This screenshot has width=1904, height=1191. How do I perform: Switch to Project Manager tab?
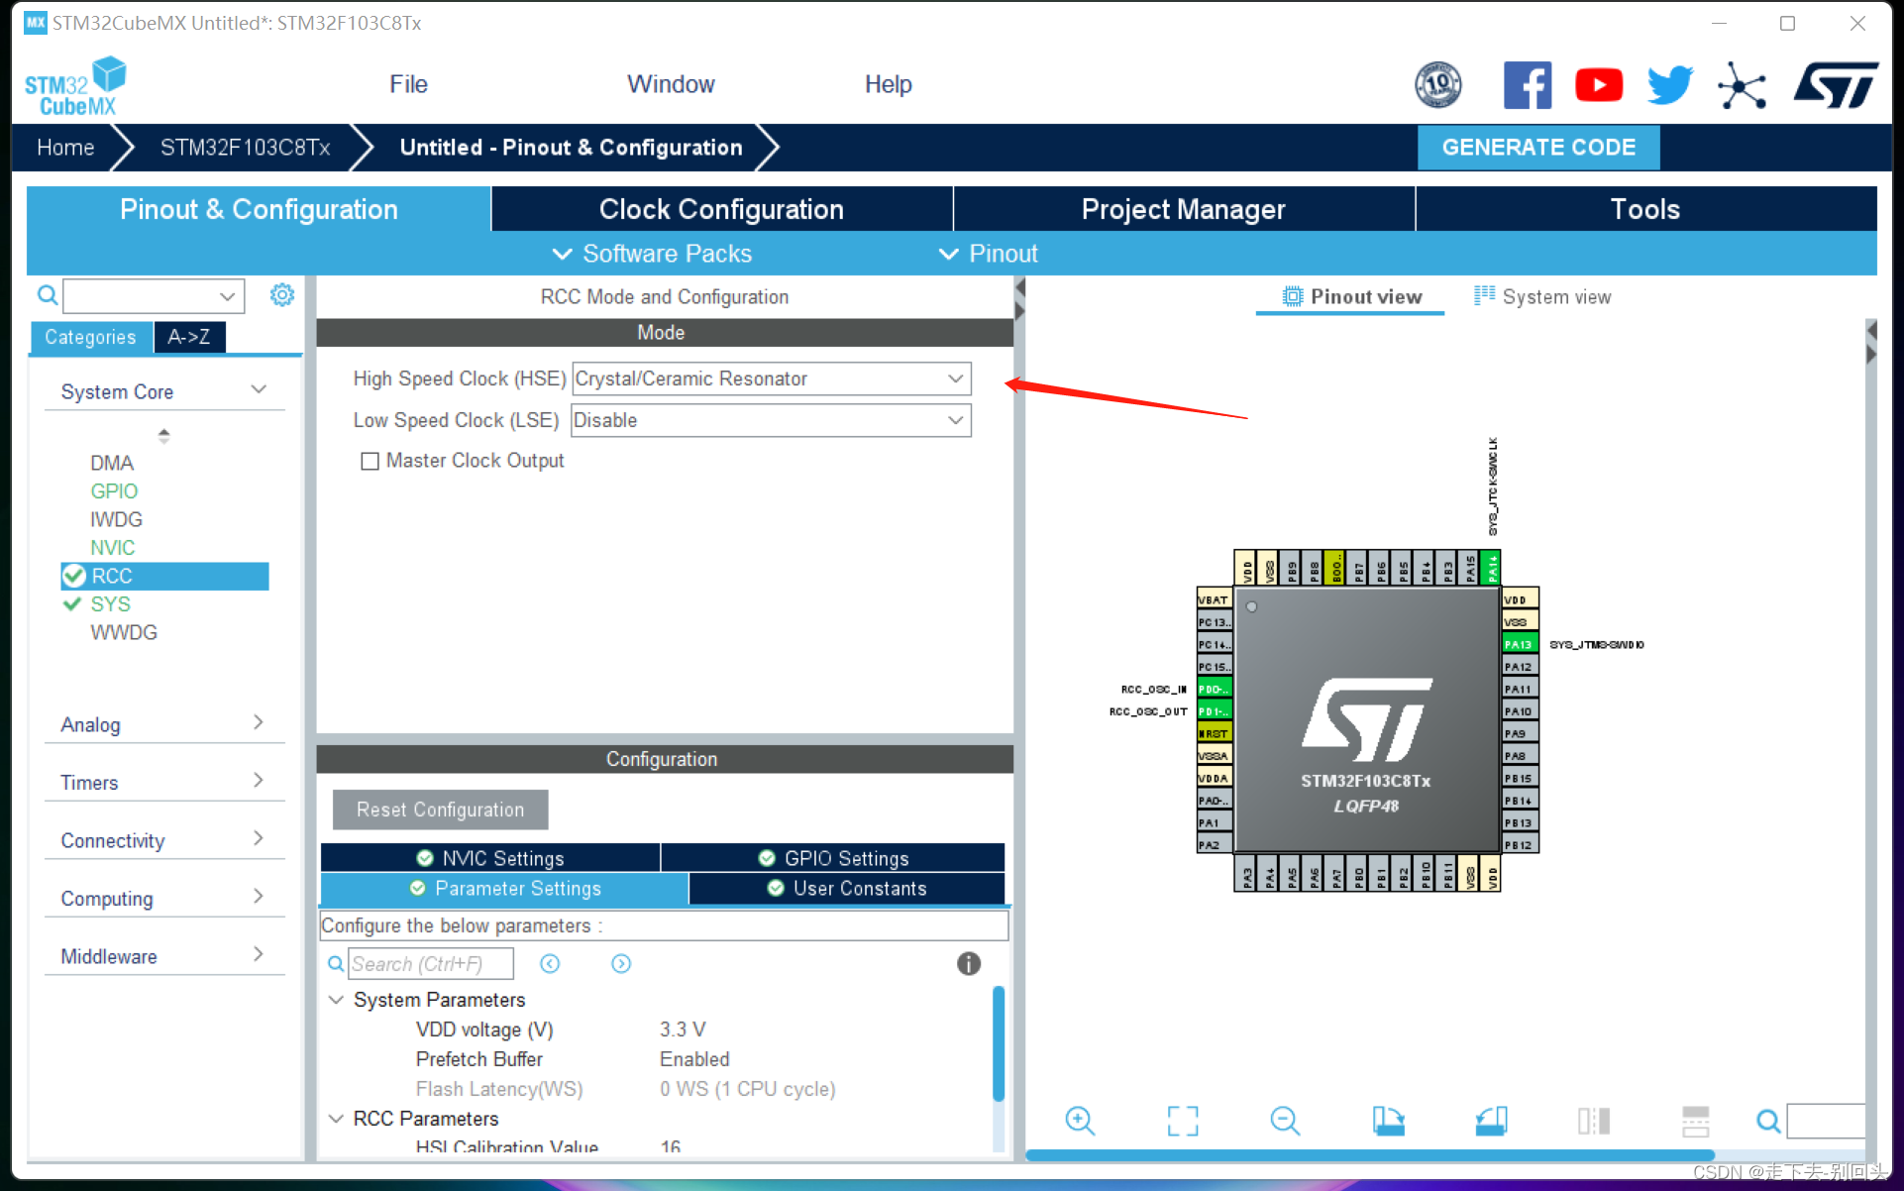click(1183, 208)
